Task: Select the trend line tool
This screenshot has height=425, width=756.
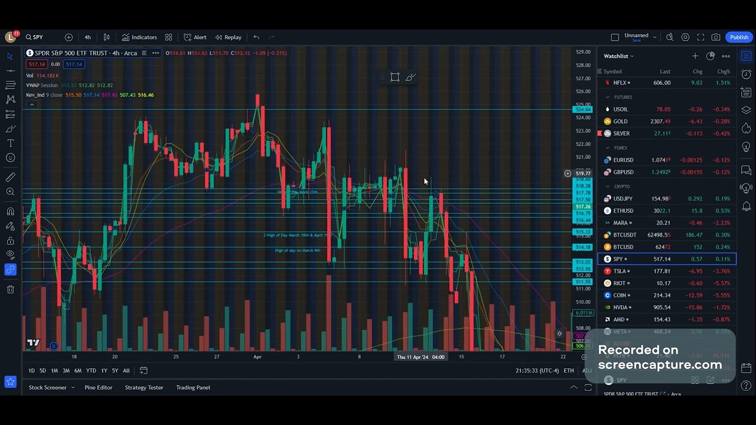Action: [x=10, y=71]
